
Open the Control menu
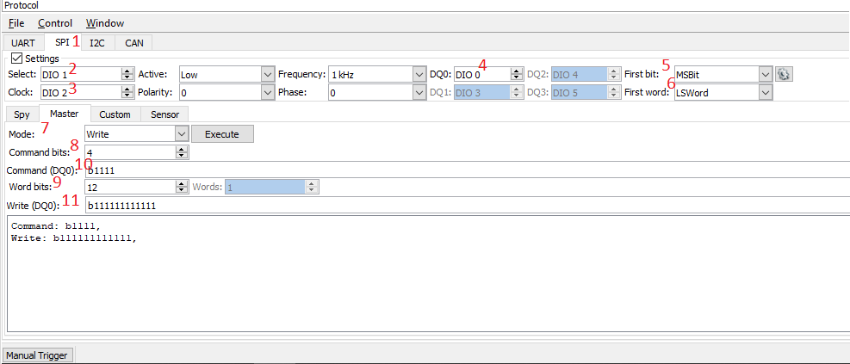(x=55, y=23)
